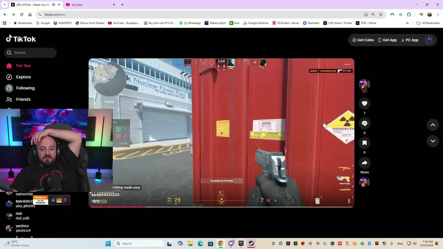Open Chrome's three-dot menu
The width and height of the screenshot is (443, 249).
point(438,15)
